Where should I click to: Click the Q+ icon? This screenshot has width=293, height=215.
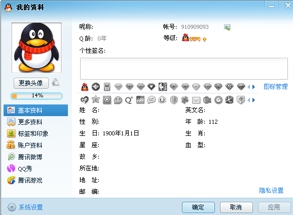pos(129,100)
